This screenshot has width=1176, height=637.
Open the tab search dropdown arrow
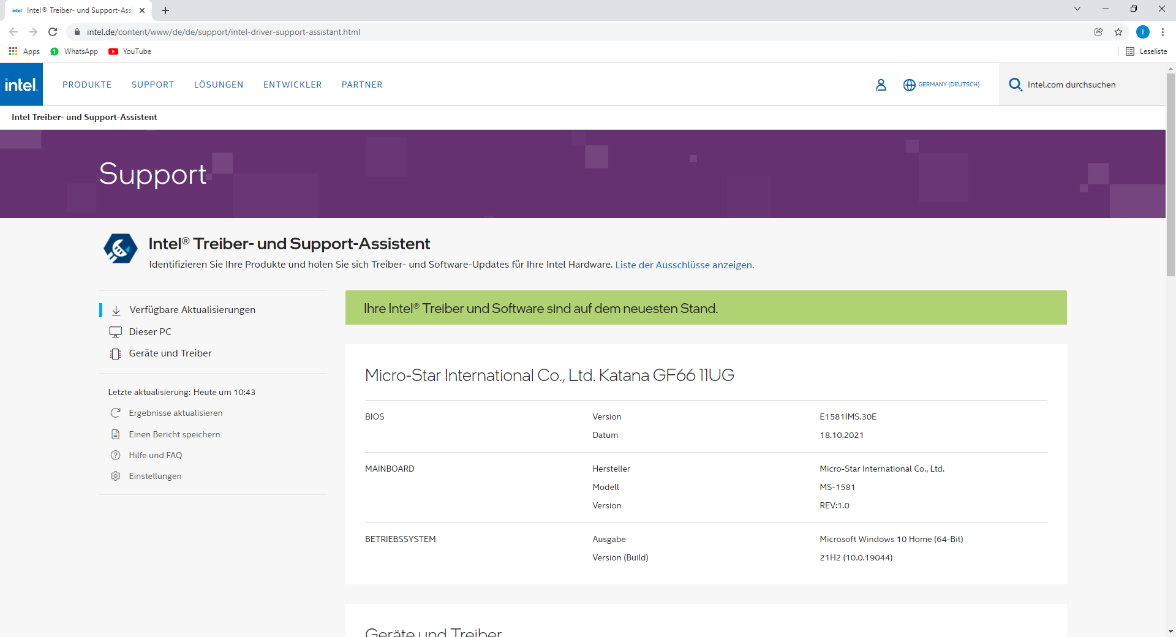pos(1077,9)
